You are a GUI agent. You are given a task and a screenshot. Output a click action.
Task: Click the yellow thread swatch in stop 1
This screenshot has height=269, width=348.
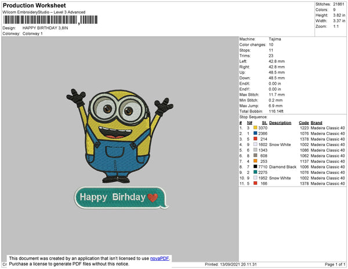[254, 128]
